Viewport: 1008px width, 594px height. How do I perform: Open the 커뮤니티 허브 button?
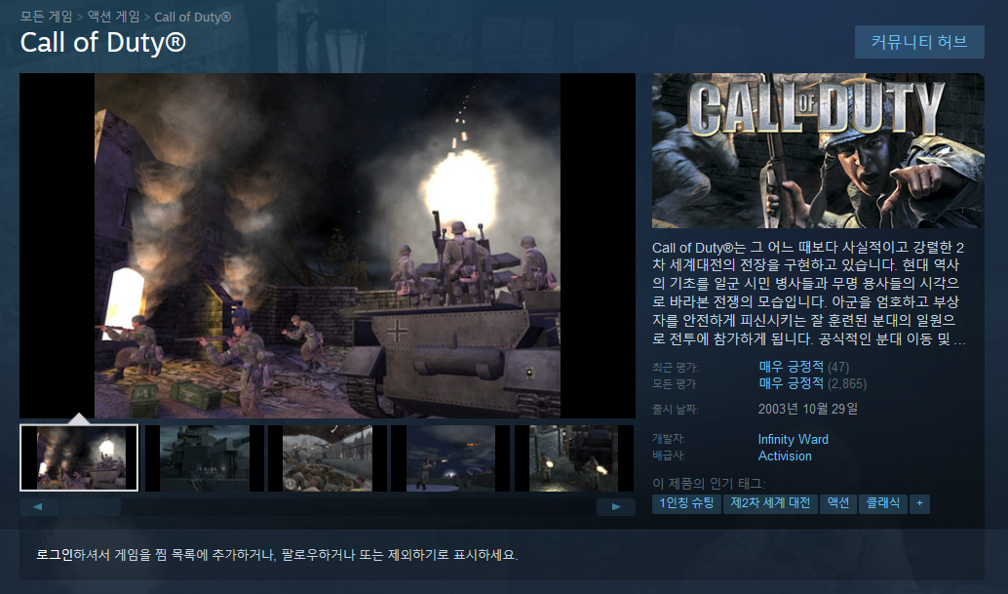point(919,42)
